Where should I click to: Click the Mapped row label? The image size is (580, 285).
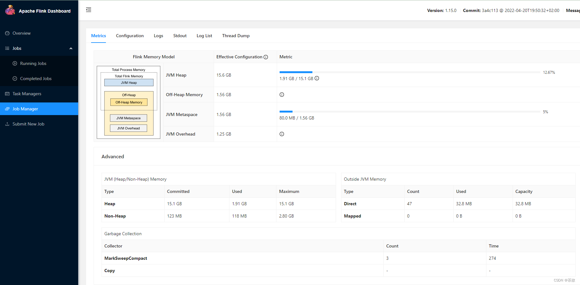point(352,216)
